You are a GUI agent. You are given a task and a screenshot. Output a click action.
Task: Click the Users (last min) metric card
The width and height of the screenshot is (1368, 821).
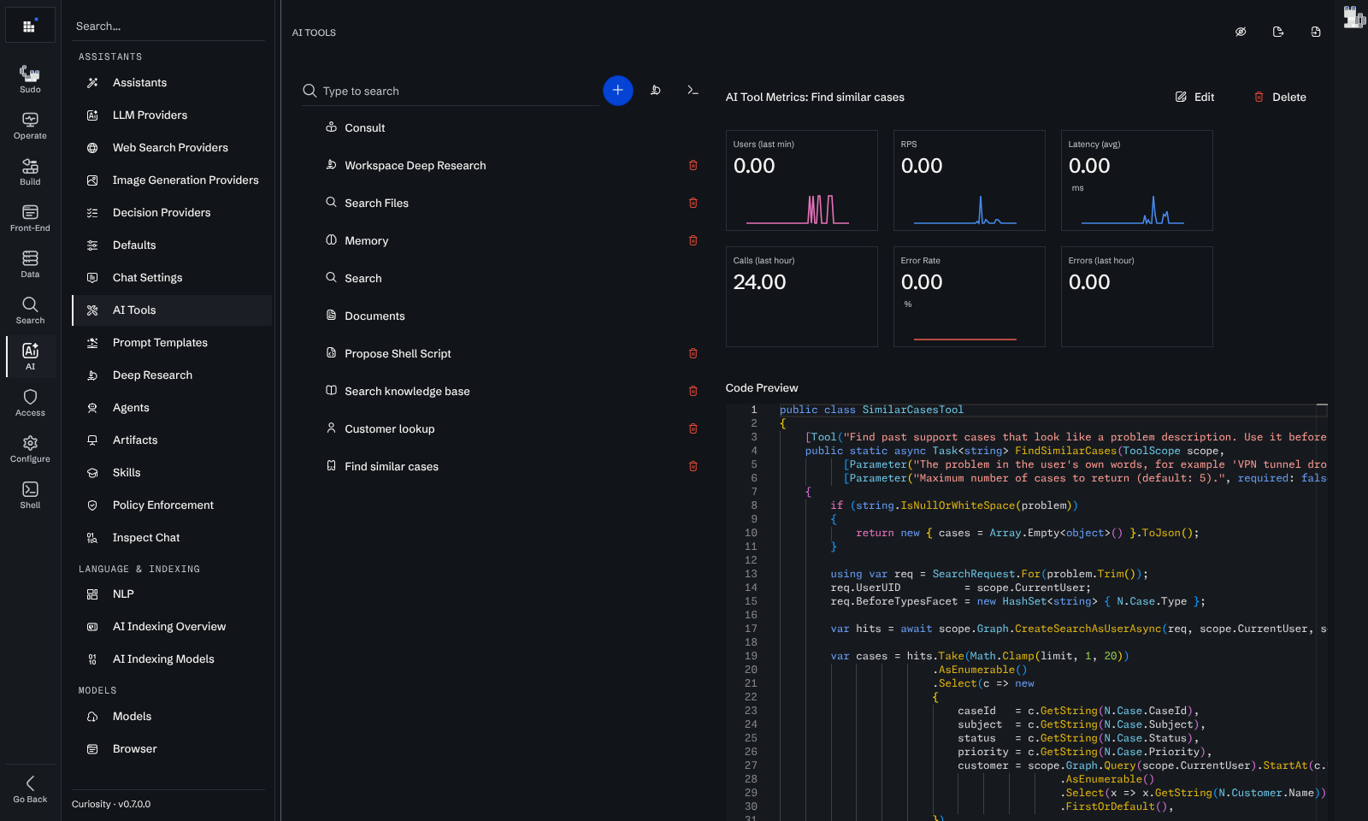802,180
